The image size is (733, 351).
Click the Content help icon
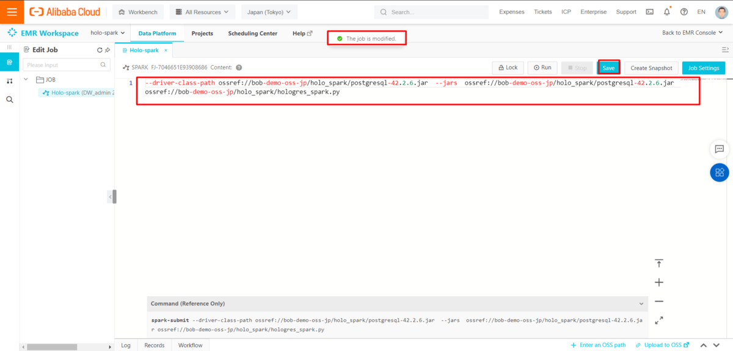coord(239,68)
